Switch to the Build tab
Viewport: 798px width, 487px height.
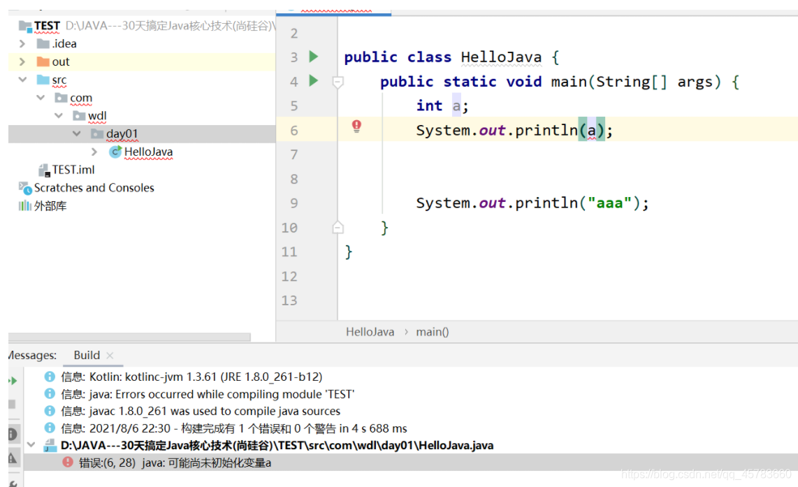tap(87, 355)
